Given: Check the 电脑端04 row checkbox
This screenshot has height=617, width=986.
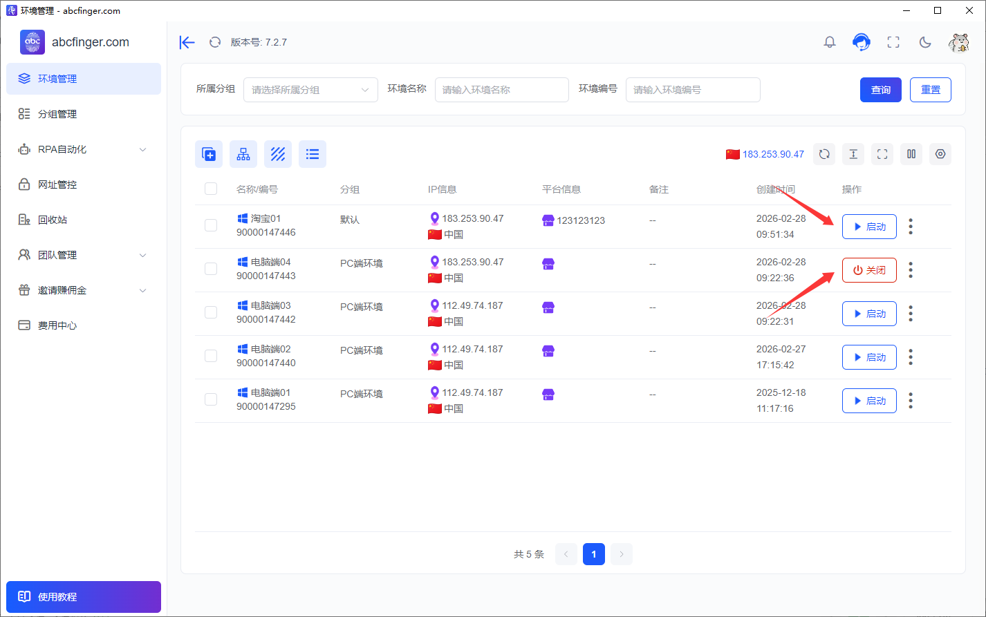Looking at the screenshot, I should (x=211, y=269).
